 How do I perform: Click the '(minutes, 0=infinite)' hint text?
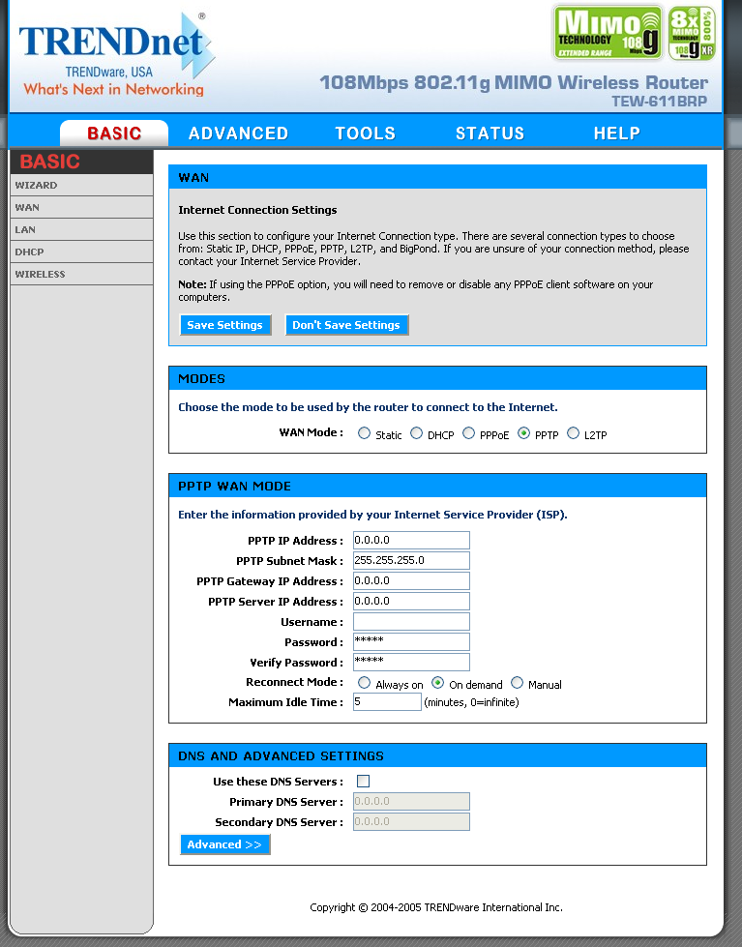471,702
